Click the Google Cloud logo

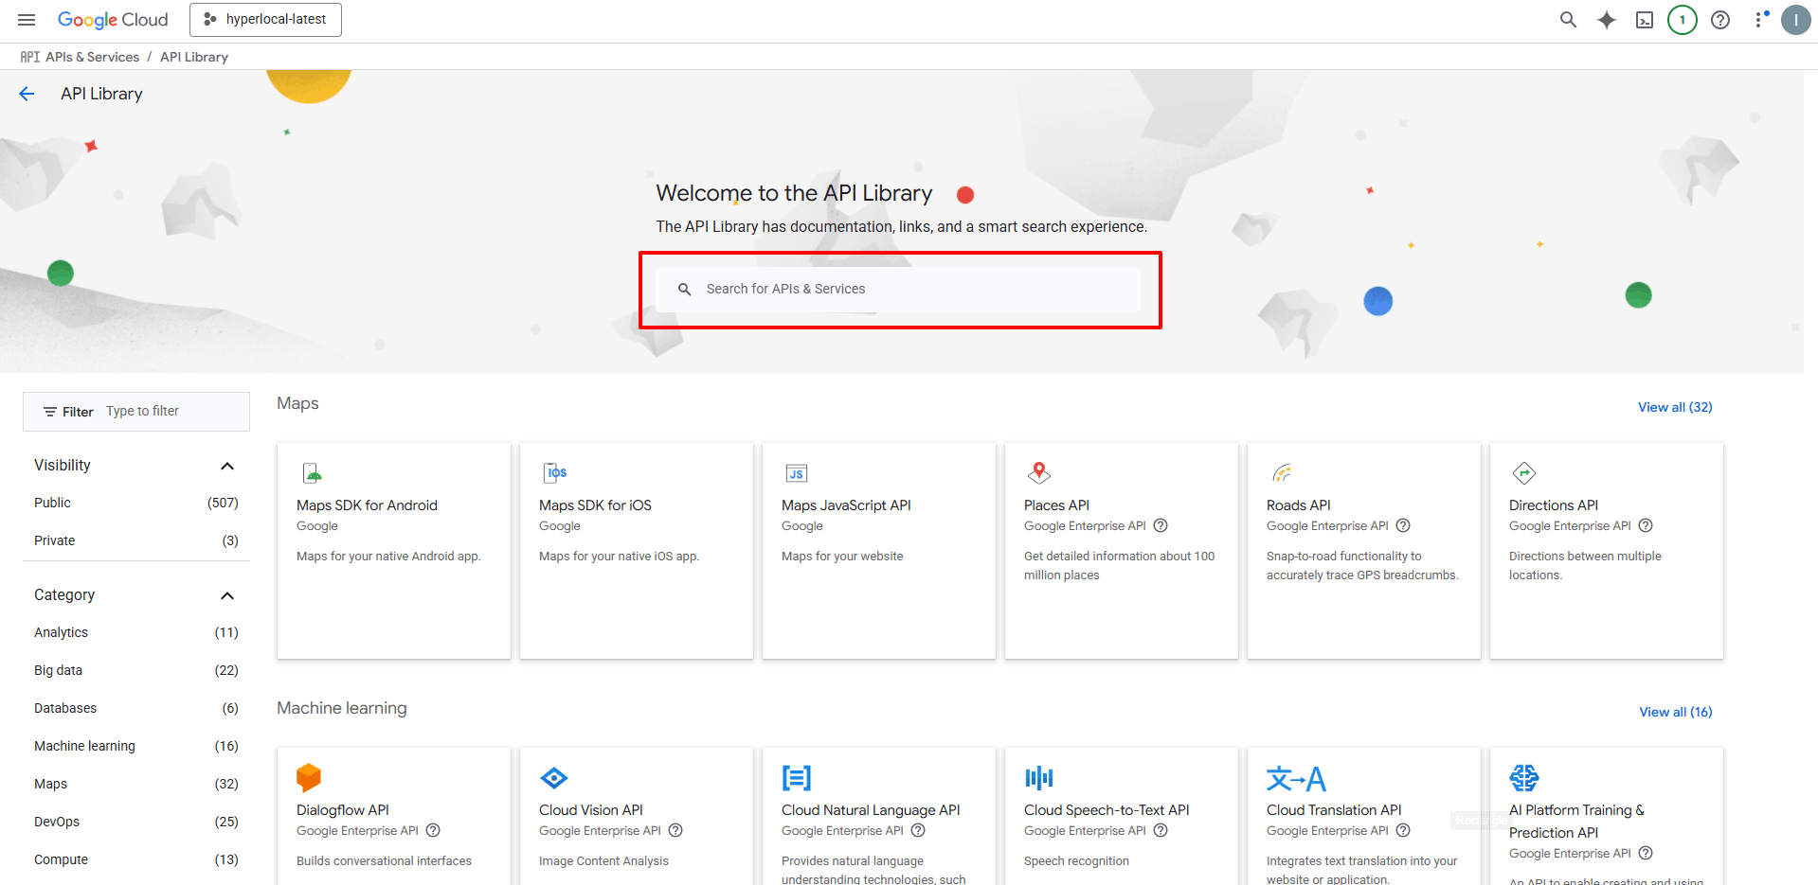coord(113,20)
